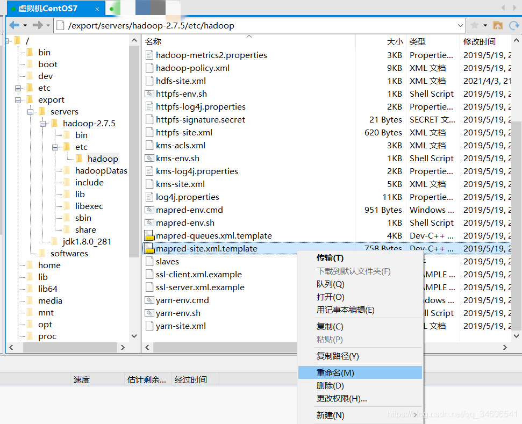Open the bookmark star dropdown arrow
Screen dimensions: 522x424
[x=485, y=25]
